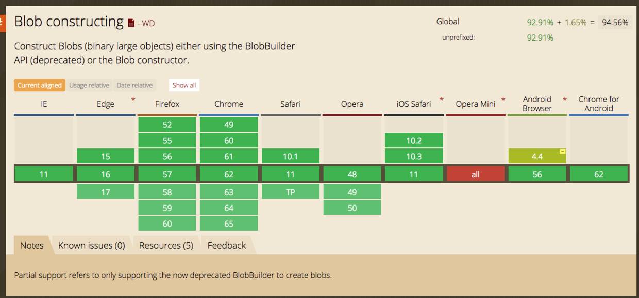Image resolution: width=639 pixels, height=298 pixels.
Task: Click the red Opera Mini all cell
Action: (475, 174)
